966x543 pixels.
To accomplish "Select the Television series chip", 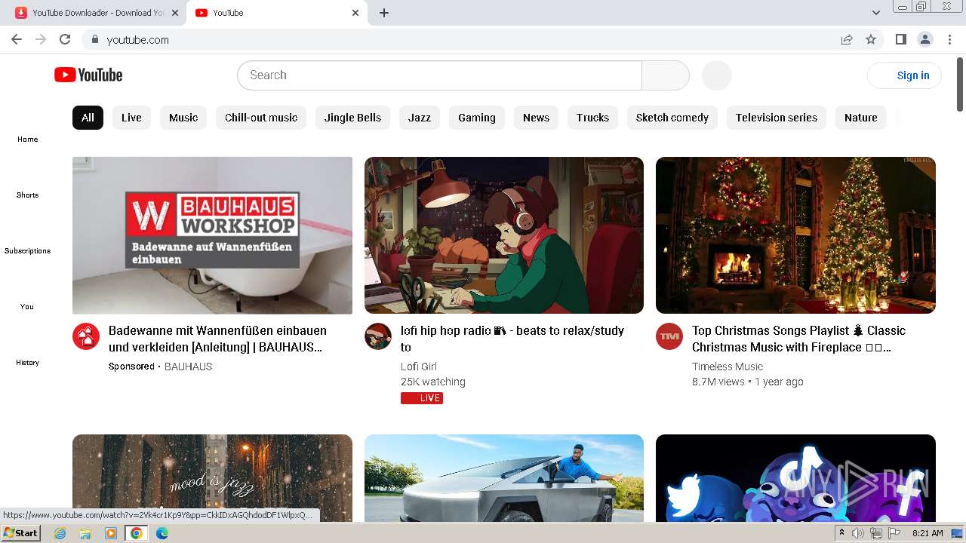I will point(777,118).
